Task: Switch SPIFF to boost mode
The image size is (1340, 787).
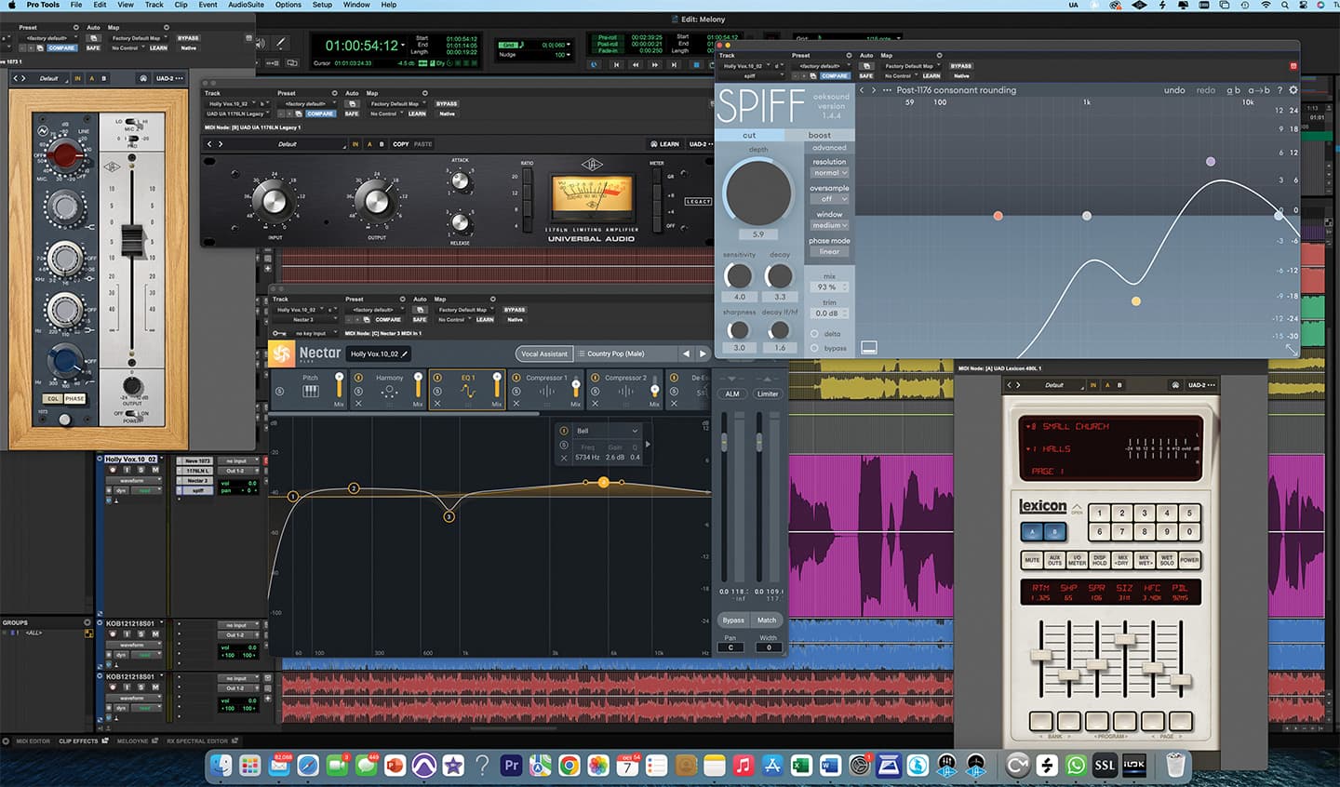Action: click(x=819, y=135)
